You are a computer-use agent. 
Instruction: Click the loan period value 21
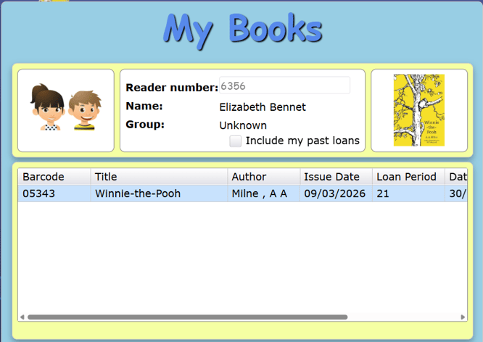pos(384,193)
